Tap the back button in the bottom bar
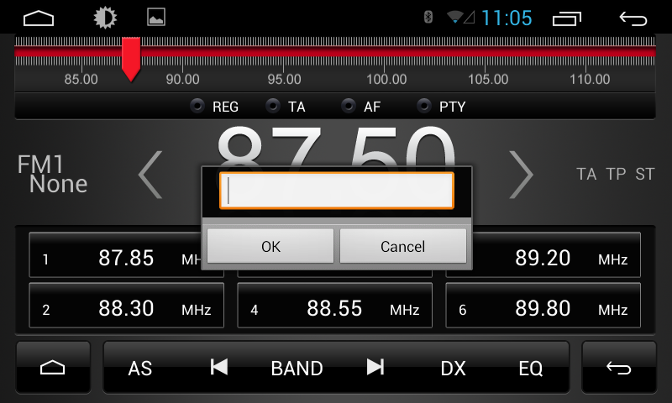The image size is (672, 403). tap(619, 368)
